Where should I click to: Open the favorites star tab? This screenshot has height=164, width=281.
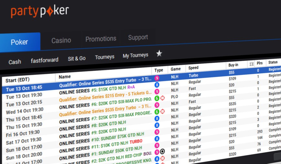pos(159,54)
